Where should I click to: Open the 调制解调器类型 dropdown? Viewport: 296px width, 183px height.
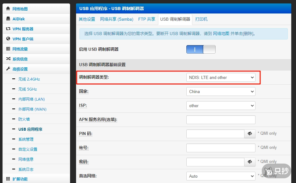[221, 77]
